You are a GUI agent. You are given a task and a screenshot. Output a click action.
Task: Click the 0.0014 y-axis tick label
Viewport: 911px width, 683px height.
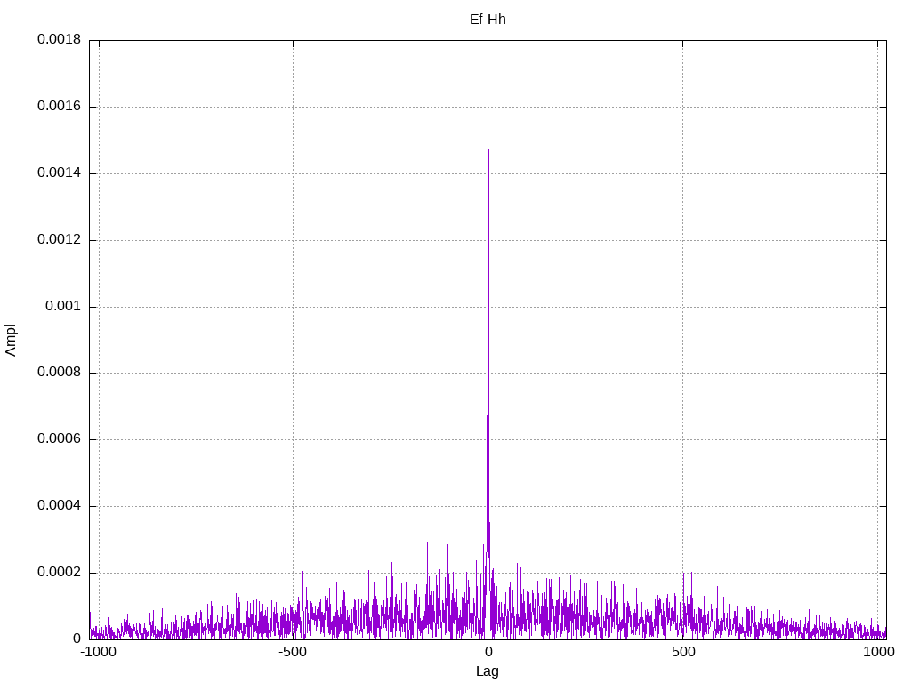point(60,173)
